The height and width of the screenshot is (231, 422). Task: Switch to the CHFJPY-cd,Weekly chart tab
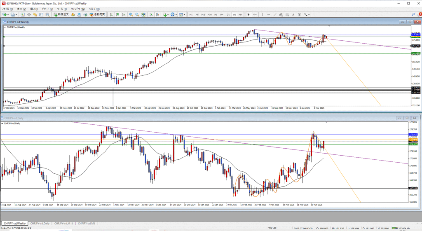(x=14, y=224)
